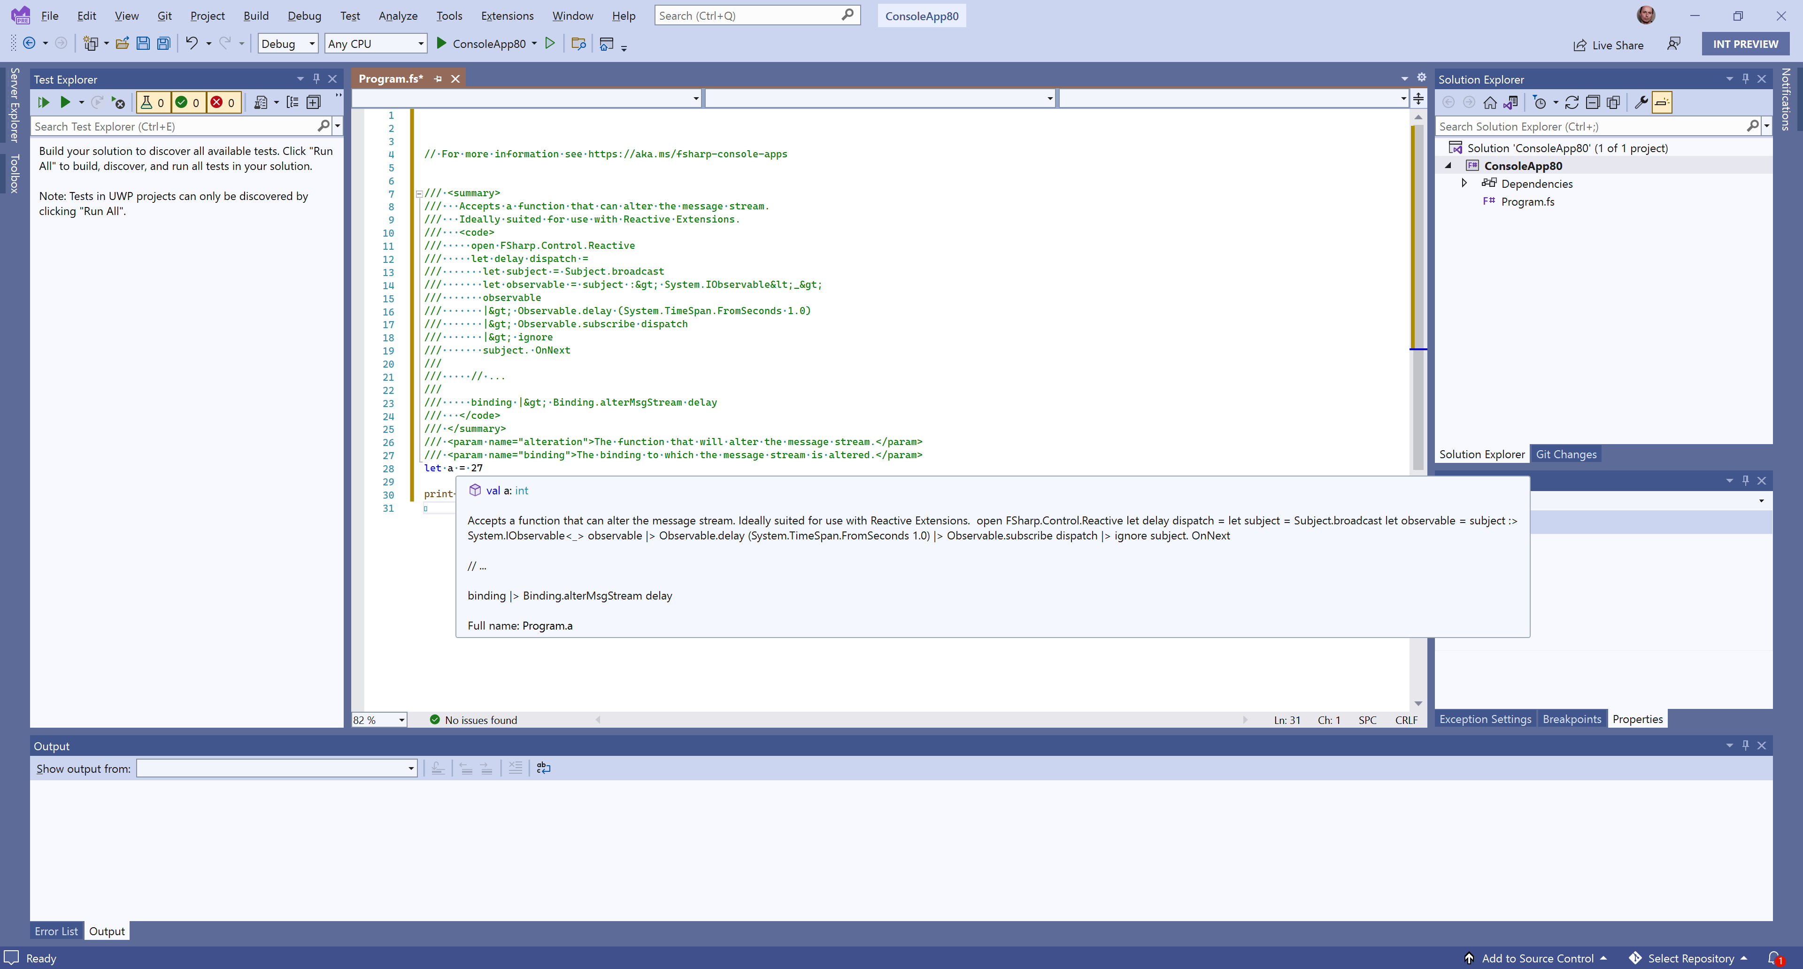Toggle Preview Selected Items button
This screenshot has height=969, width=1803.
pos(1662,102)
